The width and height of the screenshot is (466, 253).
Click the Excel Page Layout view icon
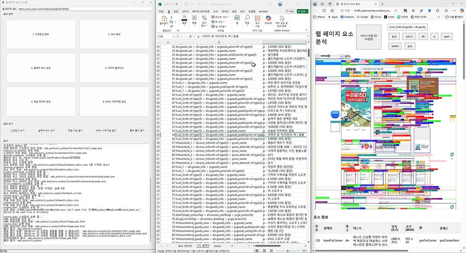pyautogui.click(x=264, y=251)
